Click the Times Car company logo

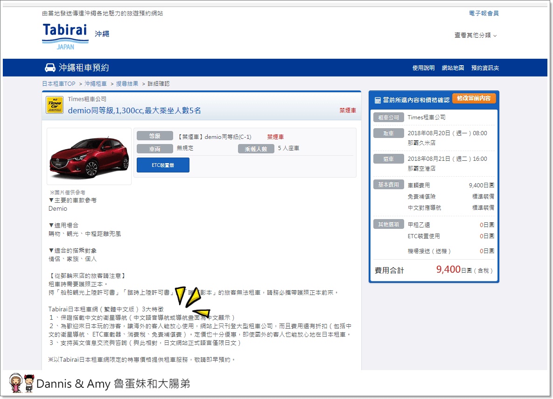click(55, 105)
